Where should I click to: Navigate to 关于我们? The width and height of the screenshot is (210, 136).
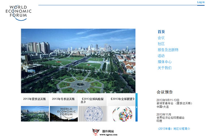pos(164,68)
